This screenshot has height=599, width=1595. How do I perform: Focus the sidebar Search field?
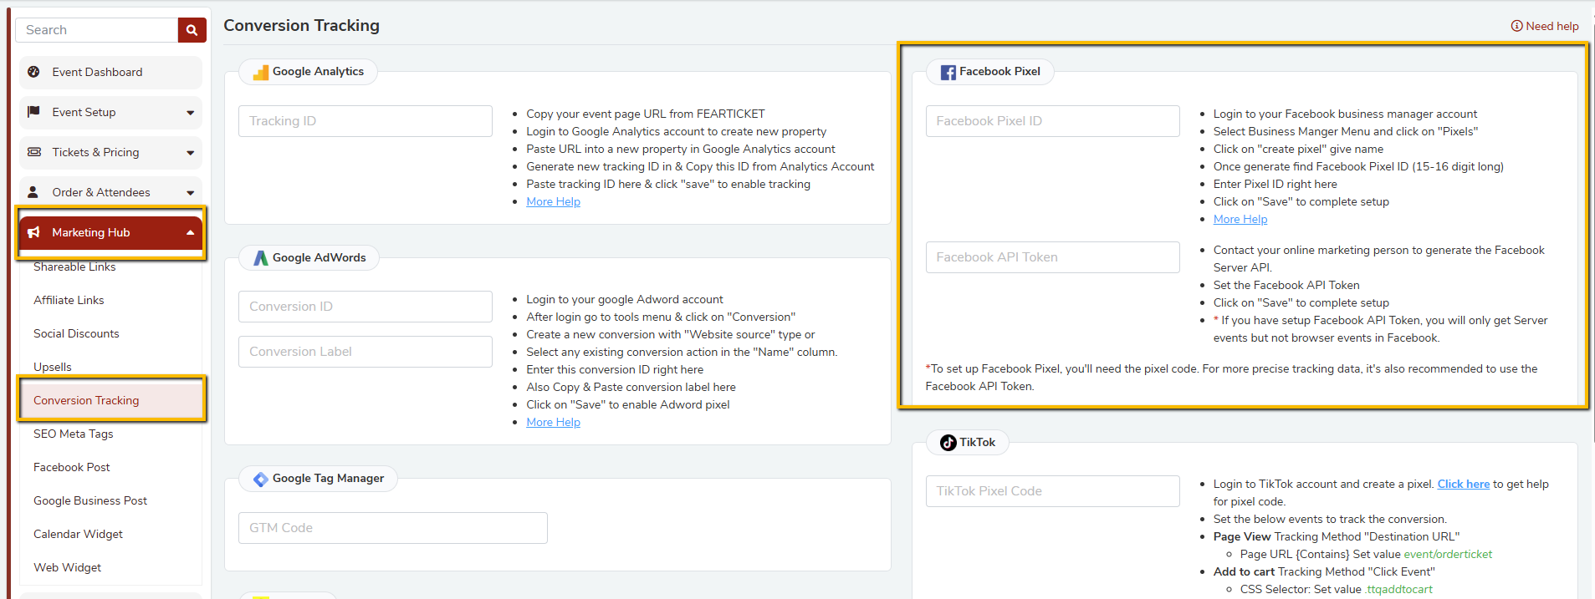(97, 30)
